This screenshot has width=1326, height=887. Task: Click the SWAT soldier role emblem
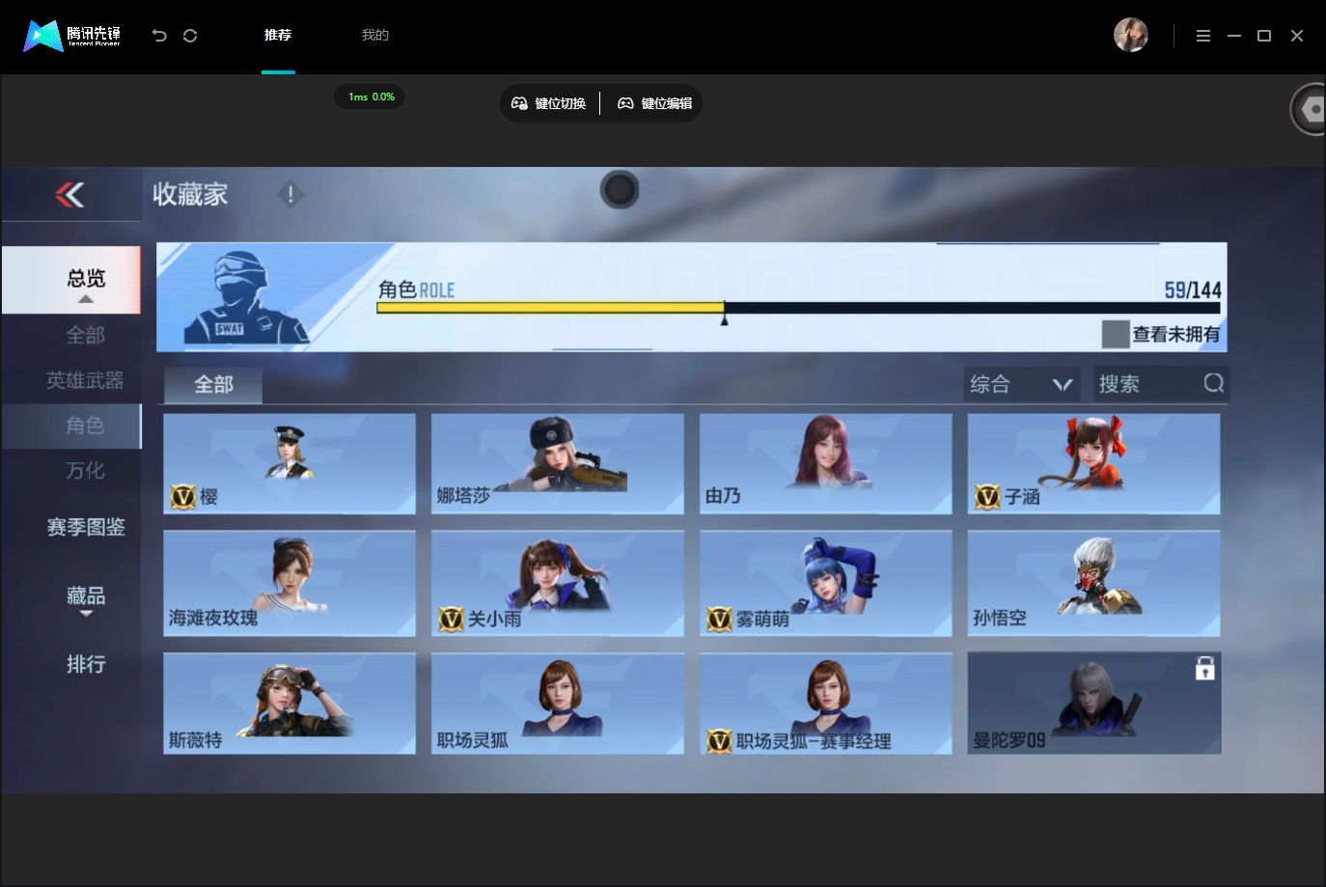pos(246,298)
